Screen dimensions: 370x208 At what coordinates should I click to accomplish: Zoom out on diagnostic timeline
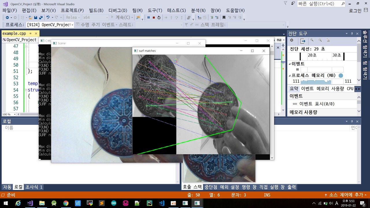320,40
